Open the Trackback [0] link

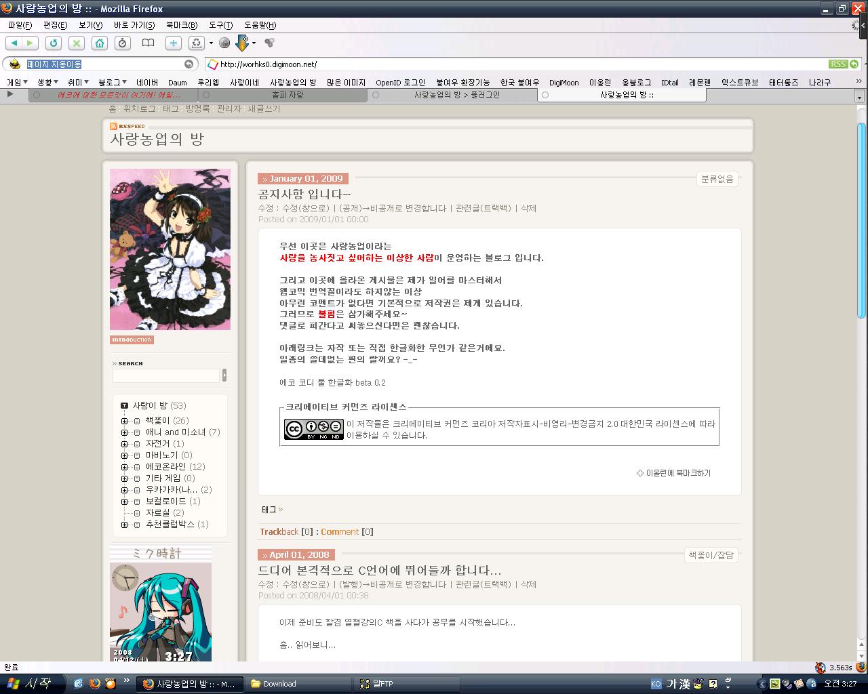click(x=279, y=531)
